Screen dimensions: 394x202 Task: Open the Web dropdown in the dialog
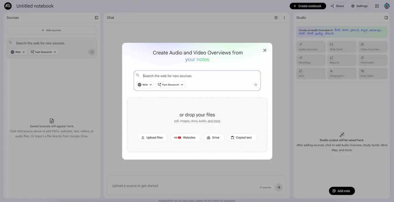point(145,85)
